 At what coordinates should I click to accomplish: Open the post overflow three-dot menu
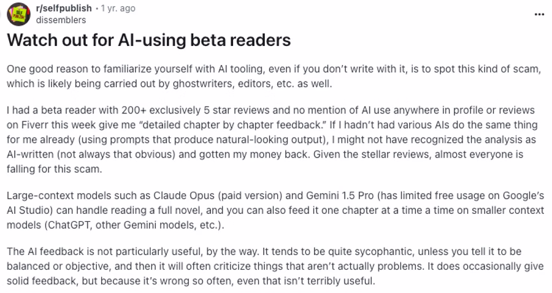tap(539, 13)
